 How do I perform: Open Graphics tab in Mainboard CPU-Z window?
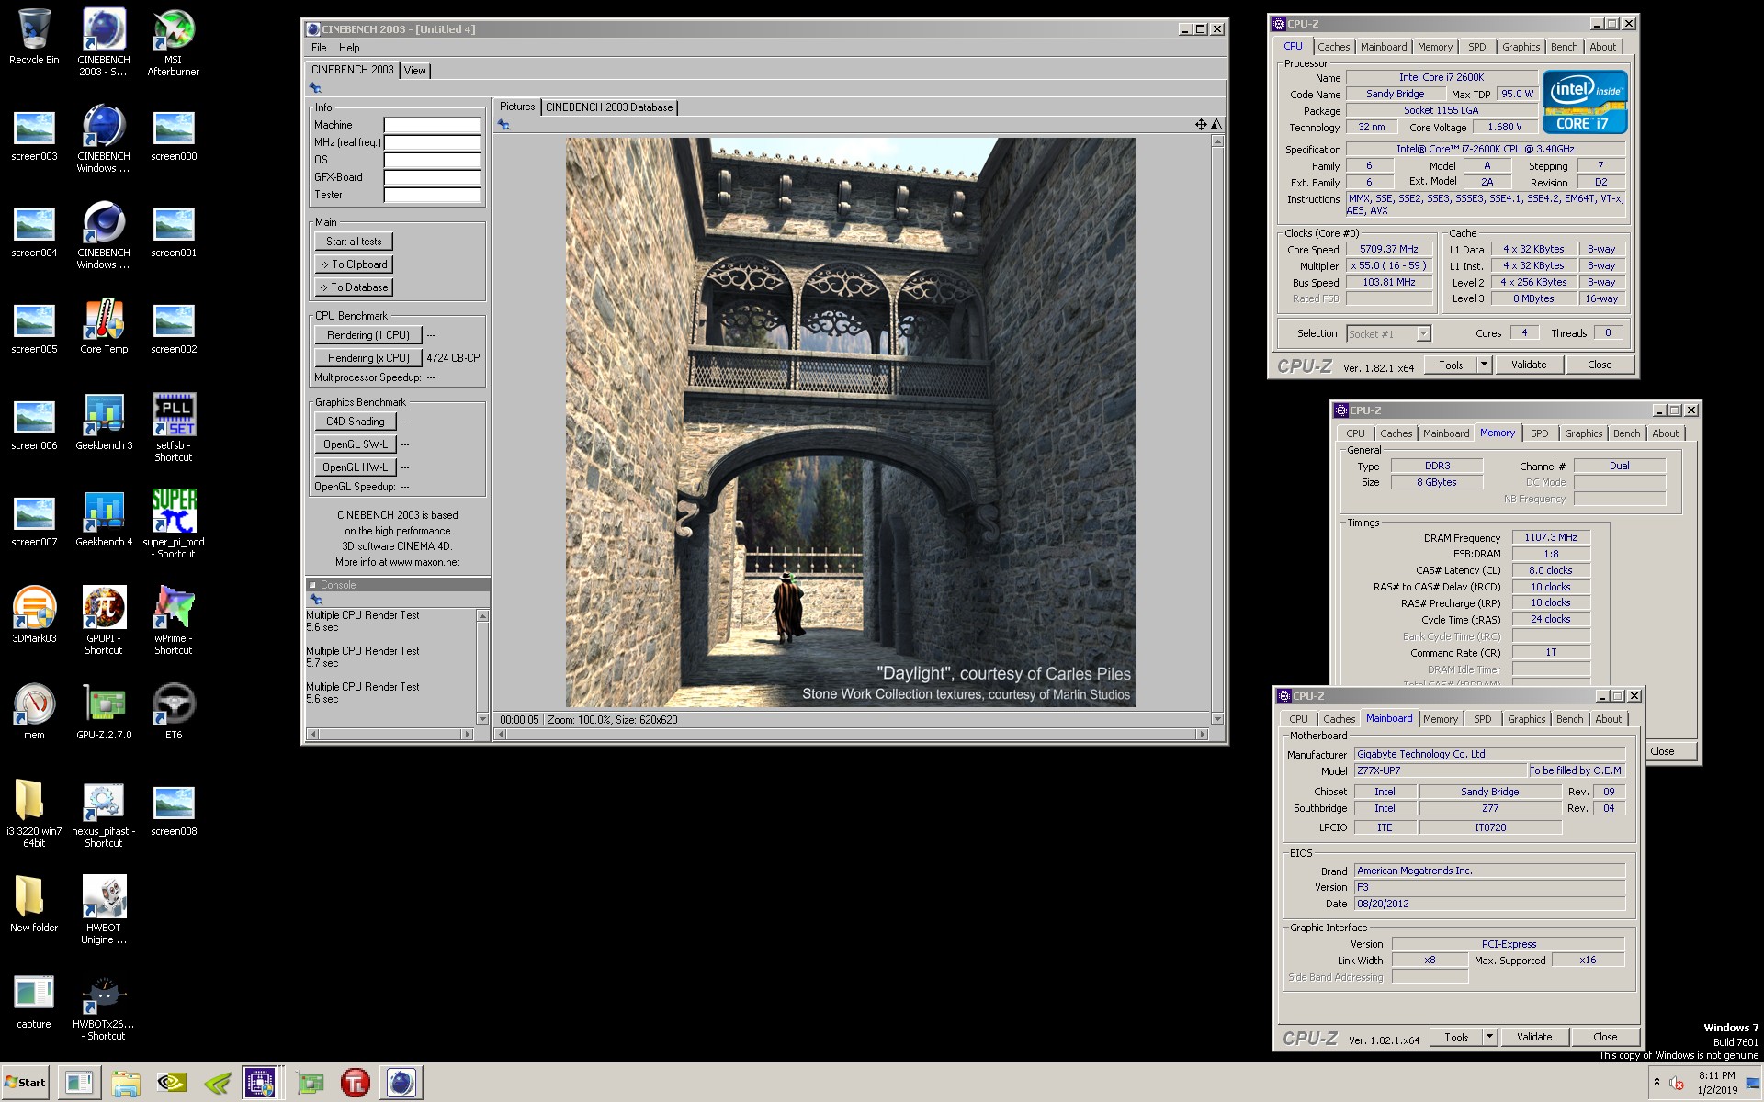[1526, 719]
